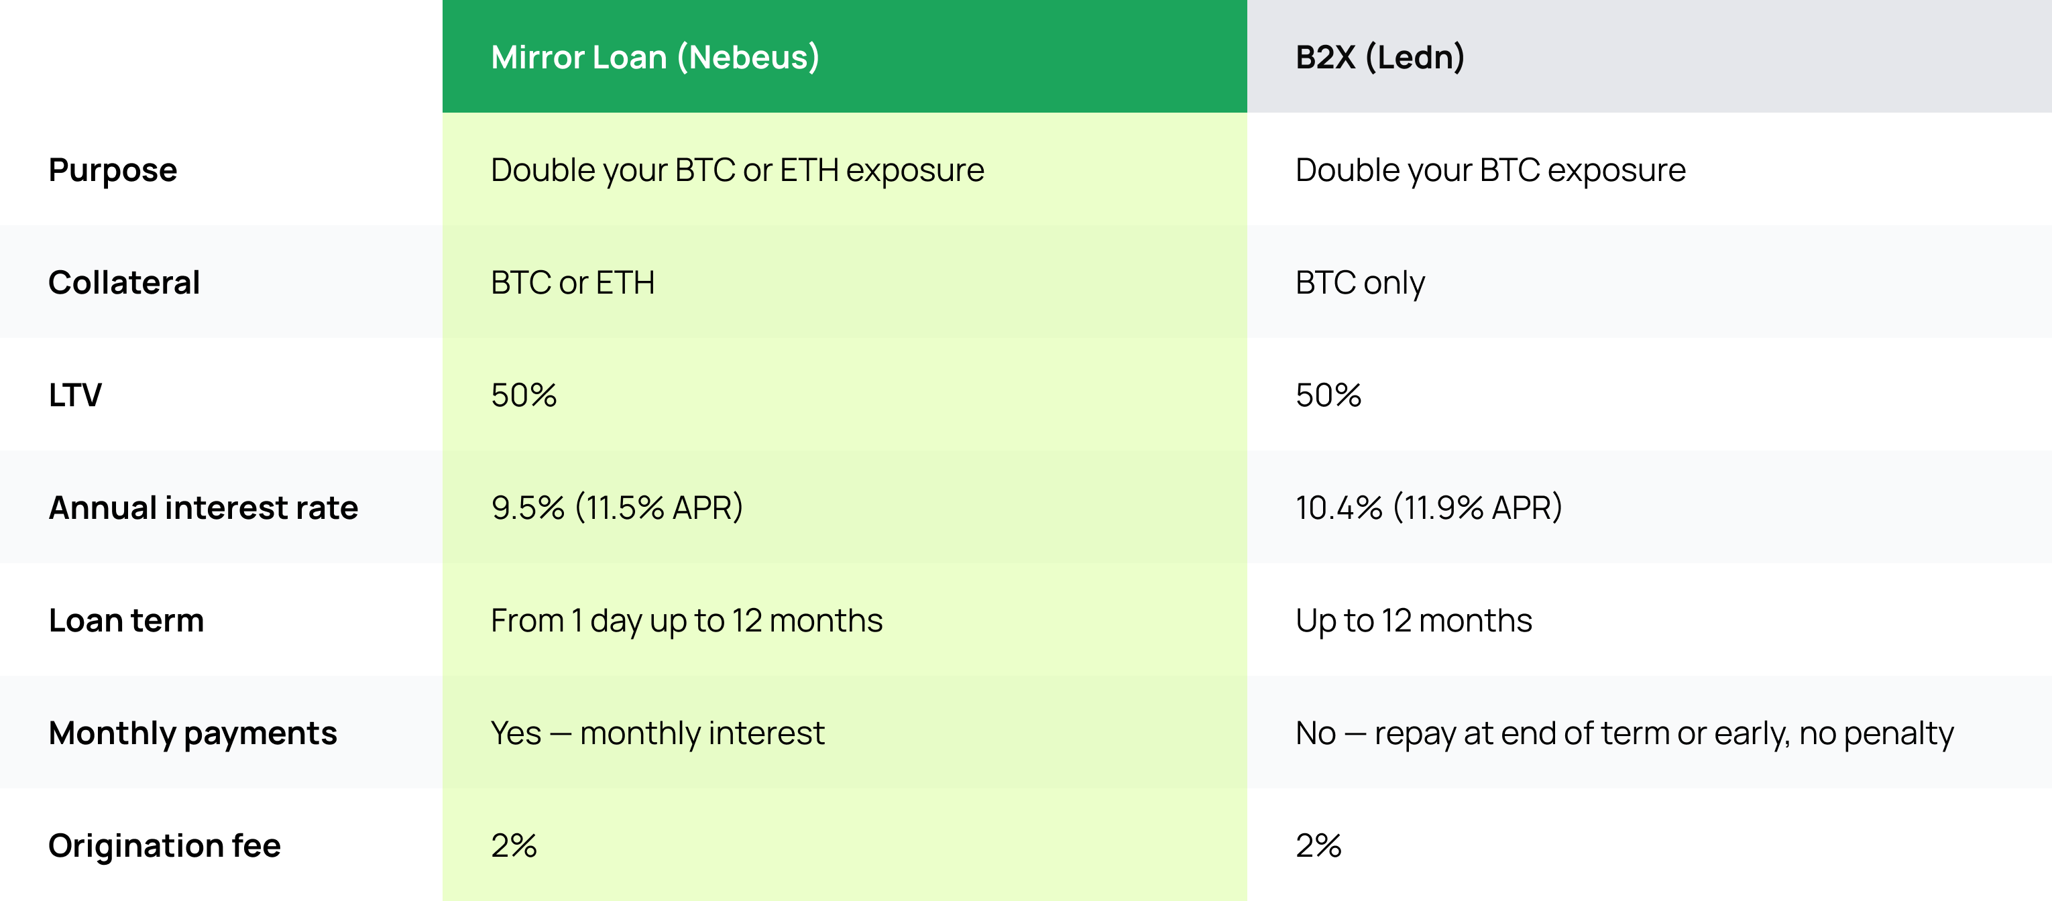Click the 10.4% (11.9% APR) rate cell
The image size is (2052, 901).
click(x=1429, y=508)
